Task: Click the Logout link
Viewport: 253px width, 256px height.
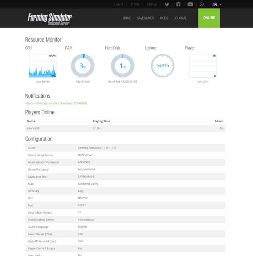Action: tap(118, 4)
